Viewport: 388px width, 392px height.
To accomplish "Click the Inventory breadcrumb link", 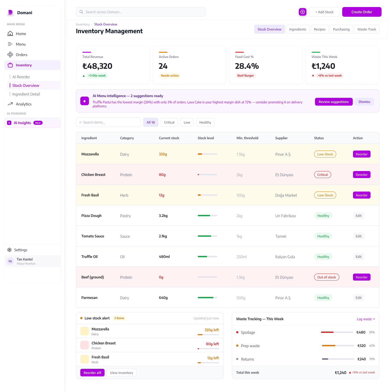I will [83, 24].
